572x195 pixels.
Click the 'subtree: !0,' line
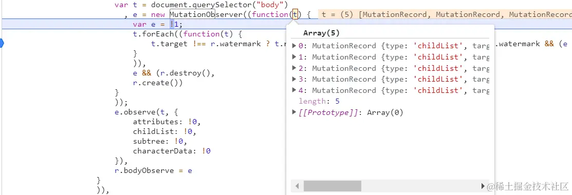click(x=160, y=141)
